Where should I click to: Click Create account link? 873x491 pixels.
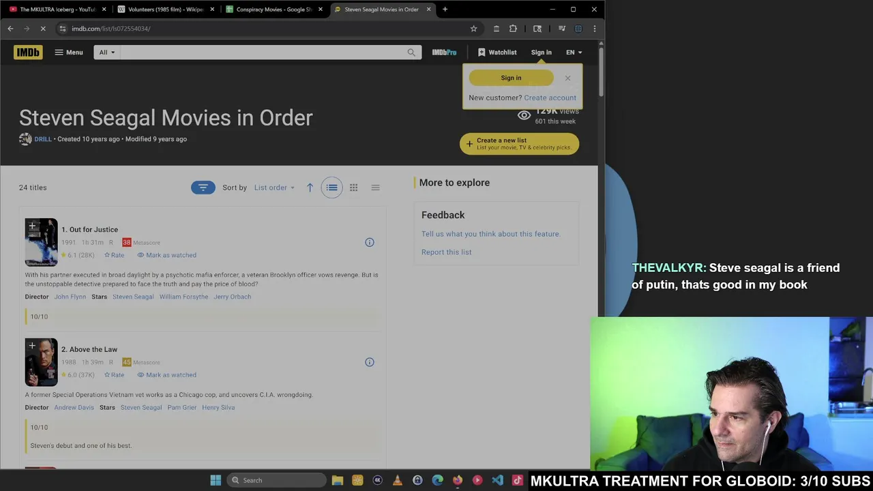[x=550, y=98]
